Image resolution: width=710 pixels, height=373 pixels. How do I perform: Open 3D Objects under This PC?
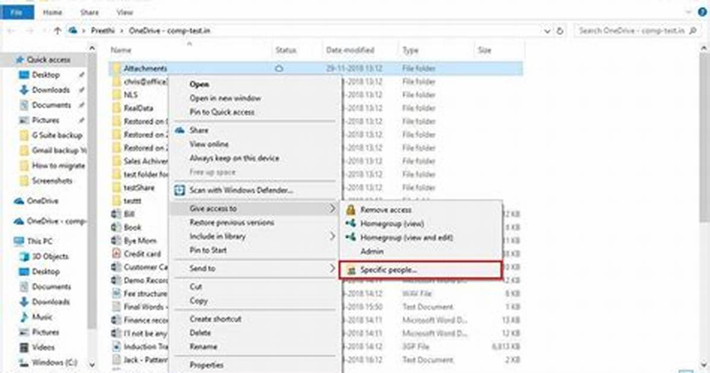click(x=50, y=256)
